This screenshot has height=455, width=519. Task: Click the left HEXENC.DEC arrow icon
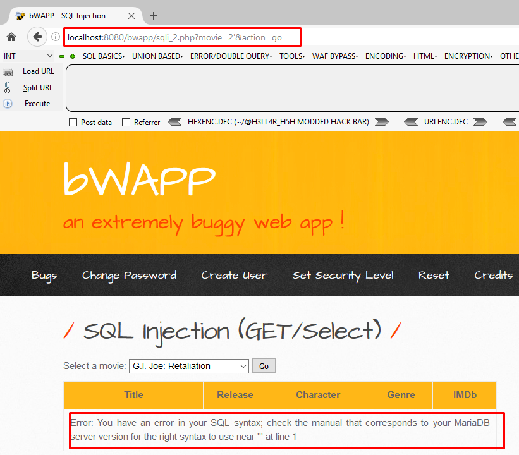pos(176,122)
